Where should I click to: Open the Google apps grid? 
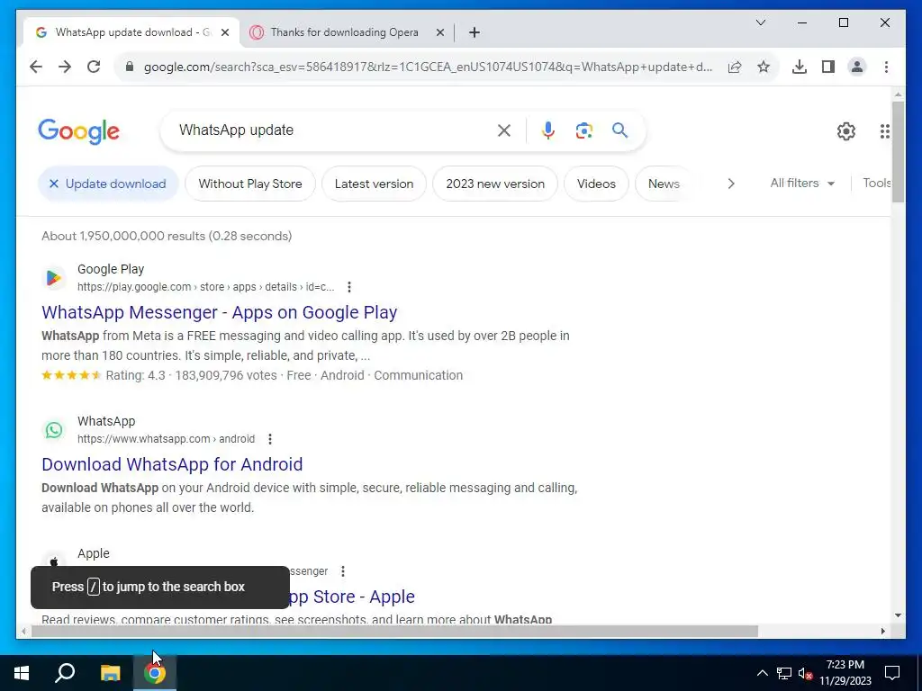(884, 131)
